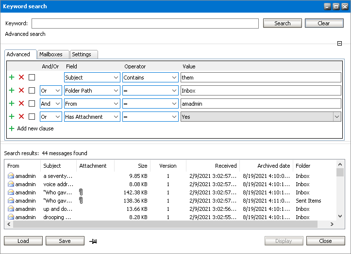Expand the Contains operator dropdown

click(174, 77)
